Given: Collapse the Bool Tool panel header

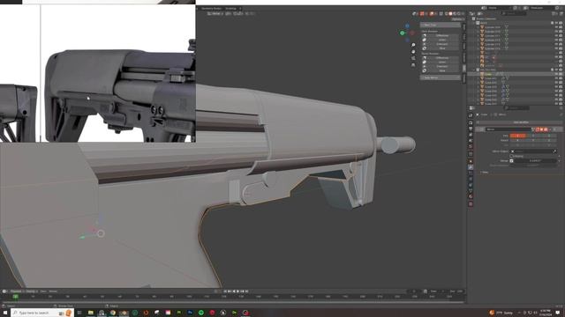Looking at the screenshot, I should pos(441,25).
